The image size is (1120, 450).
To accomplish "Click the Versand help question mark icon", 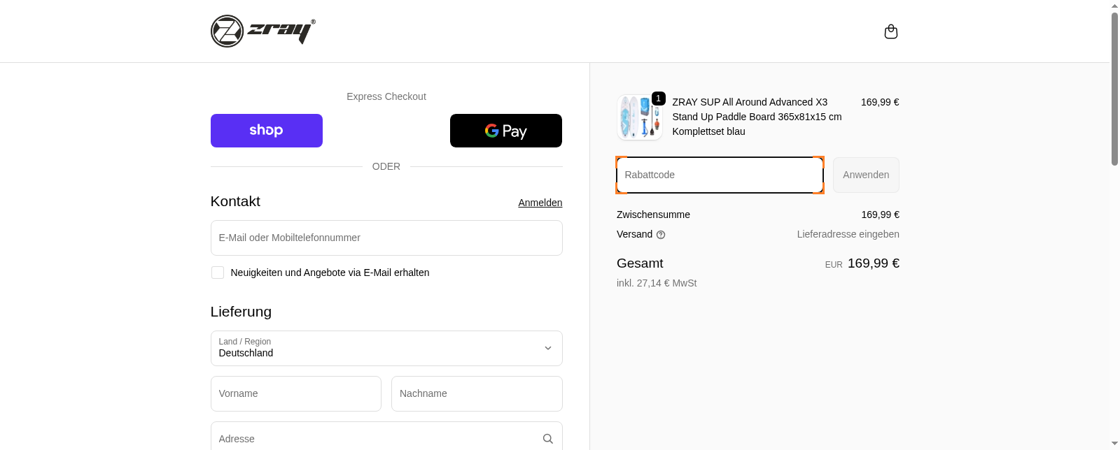I will [x=661, y=235].
